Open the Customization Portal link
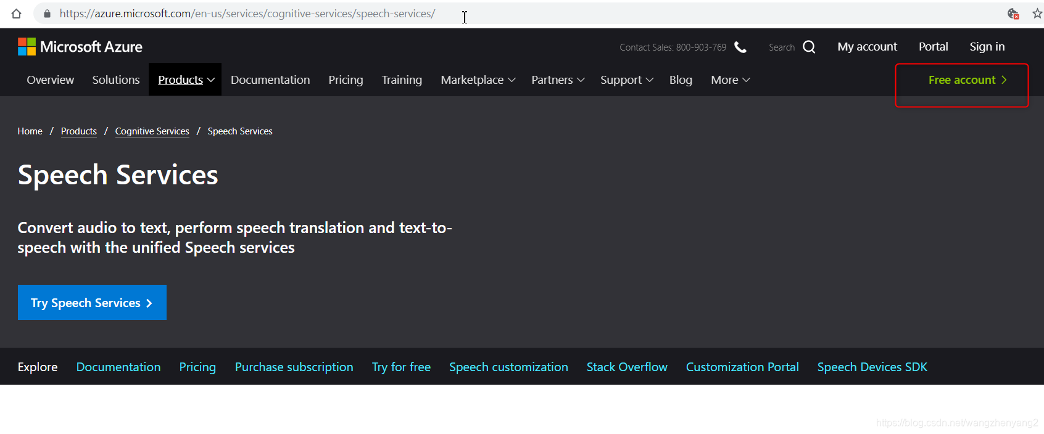Image resolution: width=1044 pixels, height=434 pixels. pyautogui.click(x=742, y=367)
